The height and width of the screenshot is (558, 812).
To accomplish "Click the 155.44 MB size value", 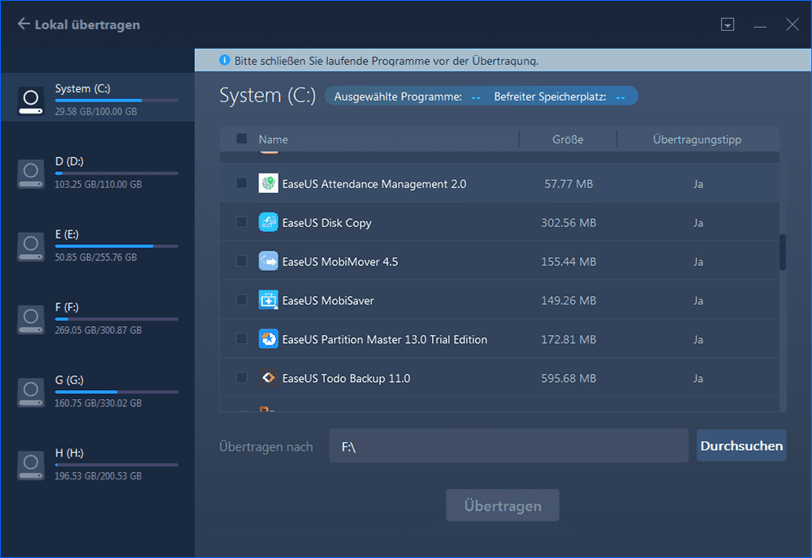I will (x=568, y=261).
